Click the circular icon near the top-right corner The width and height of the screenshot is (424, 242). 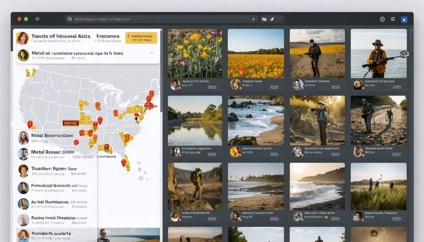382,19
